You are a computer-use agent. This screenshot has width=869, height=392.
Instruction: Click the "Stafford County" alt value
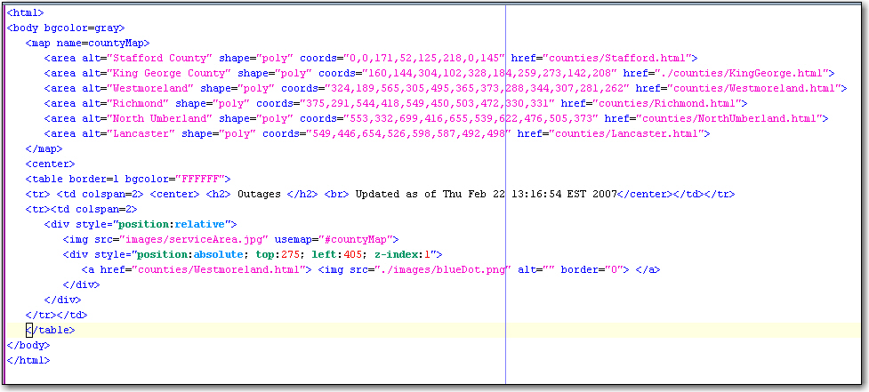tap(160, 58)
